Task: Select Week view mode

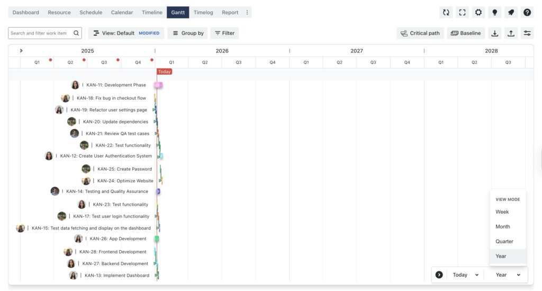Action: [x=508, y=212]
